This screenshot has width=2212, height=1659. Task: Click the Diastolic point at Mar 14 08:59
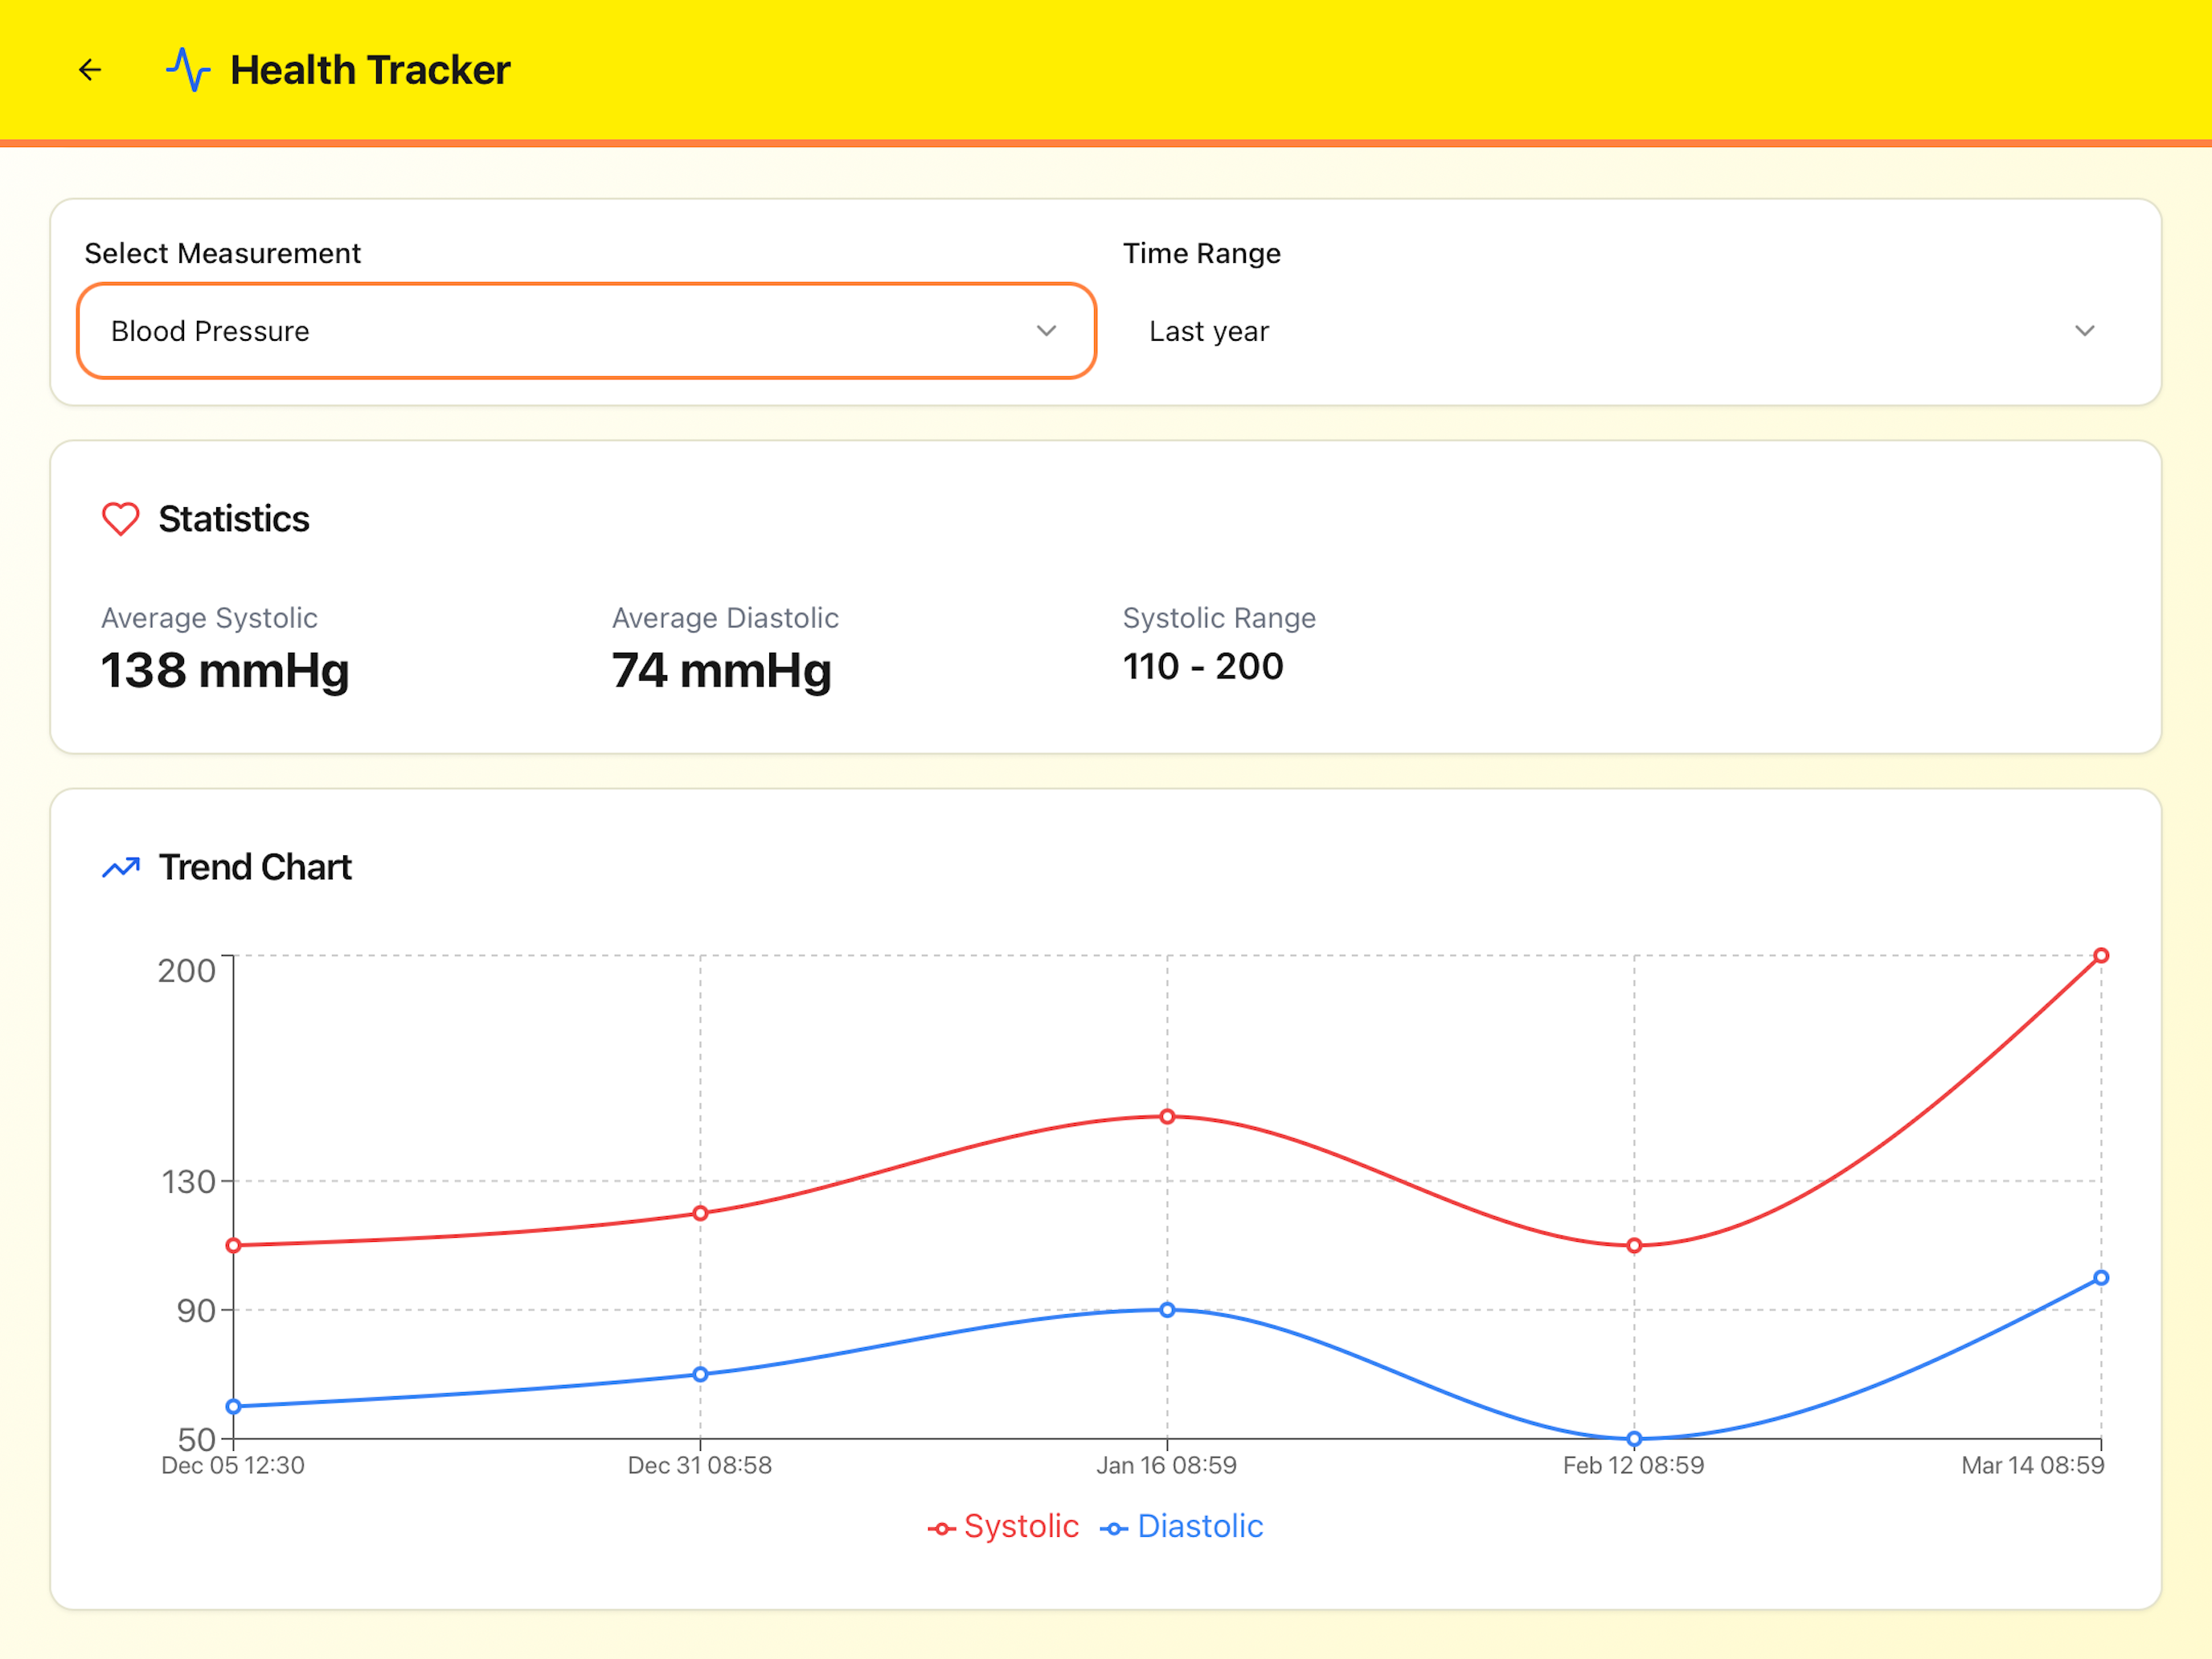(x=2101, y=1278)
